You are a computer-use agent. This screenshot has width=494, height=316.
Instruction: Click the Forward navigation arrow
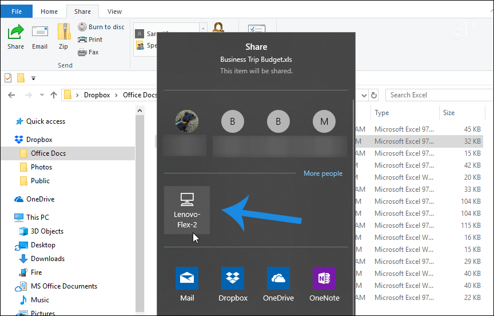click(x=29, y=95)
